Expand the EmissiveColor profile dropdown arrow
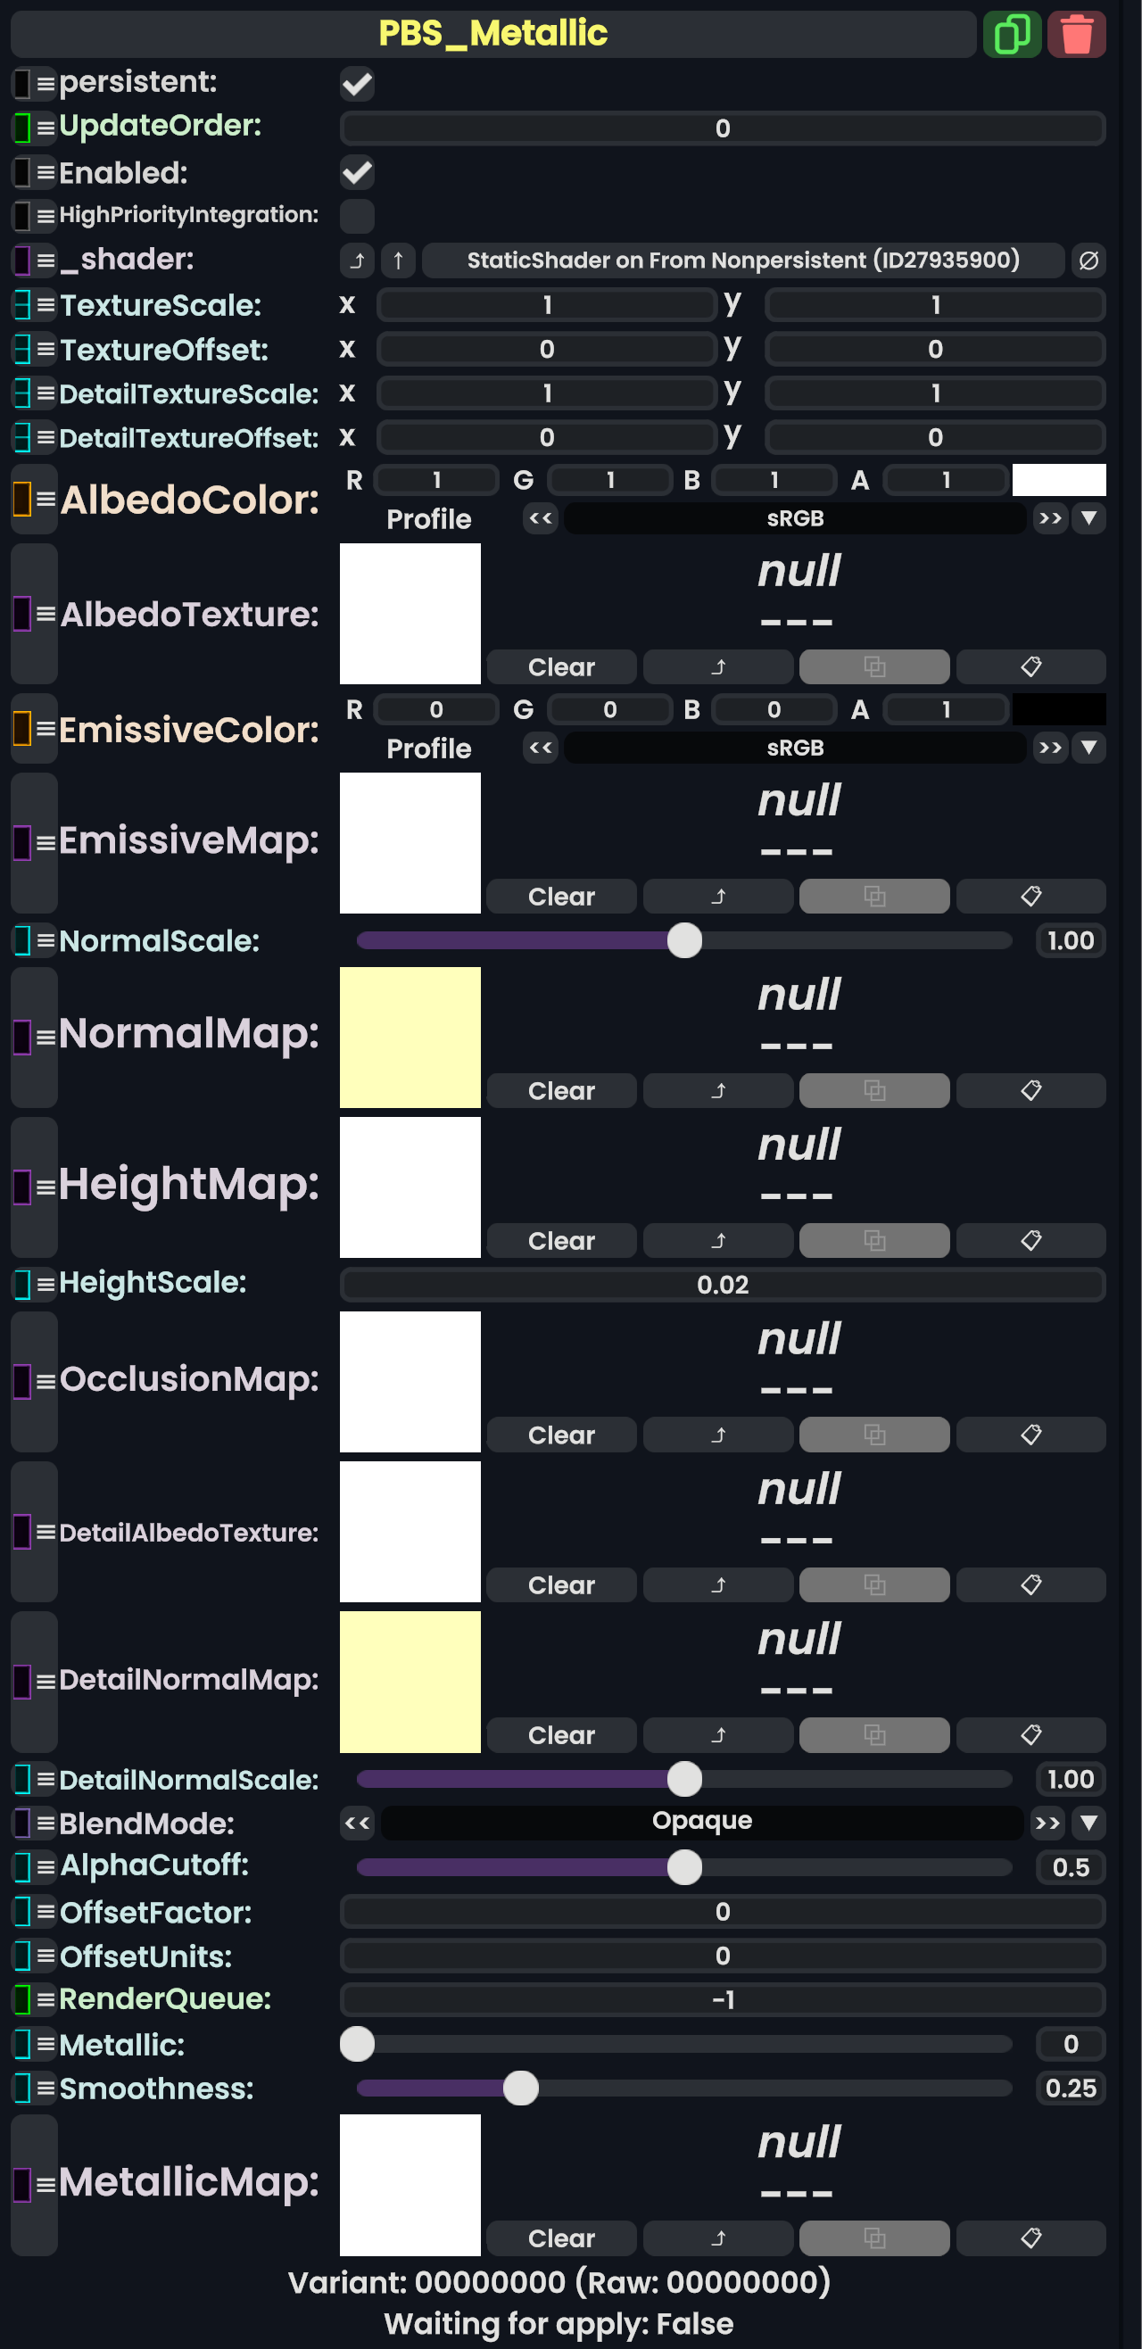 tap(1088, 748)
